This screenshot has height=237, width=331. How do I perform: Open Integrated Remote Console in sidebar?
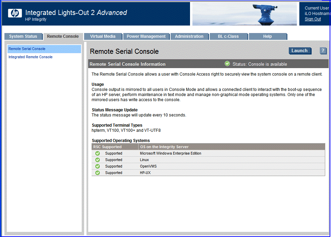pos(30,57)
